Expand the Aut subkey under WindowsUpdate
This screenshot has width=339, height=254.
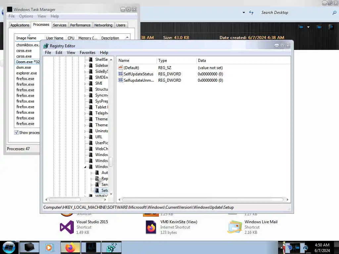pos(91,173)
